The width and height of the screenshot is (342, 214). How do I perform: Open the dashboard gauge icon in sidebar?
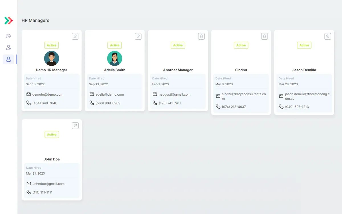(8, 36)
